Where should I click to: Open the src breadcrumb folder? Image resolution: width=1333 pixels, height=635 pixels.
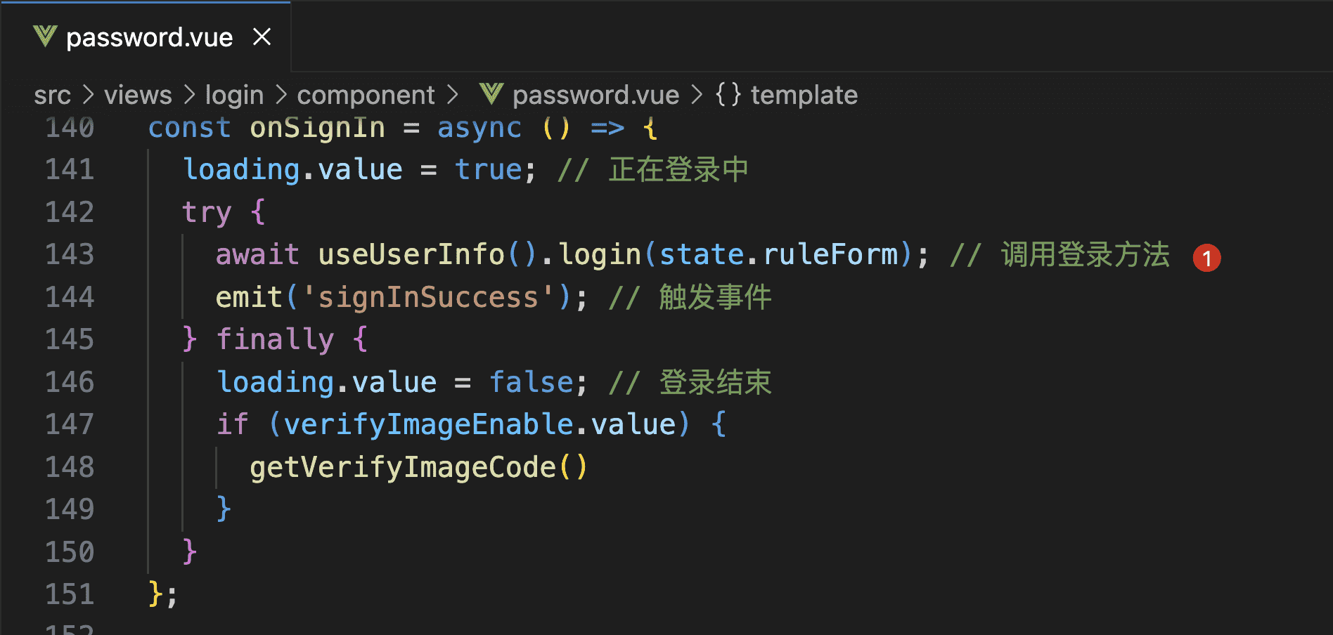52,95
